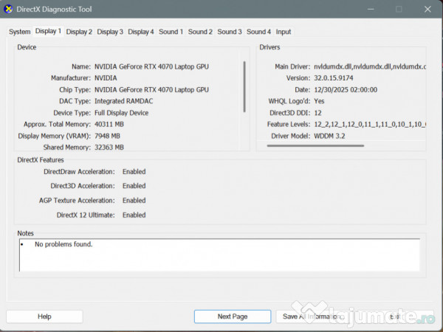The image size is (443, 332).
Task: View the Sound 3 tab
Action: [229, 32]
